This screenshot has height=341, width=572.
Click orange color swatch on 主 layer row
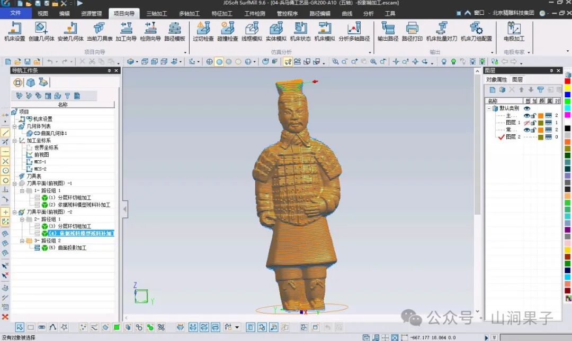pyautogui.click(x=541, y=116)
